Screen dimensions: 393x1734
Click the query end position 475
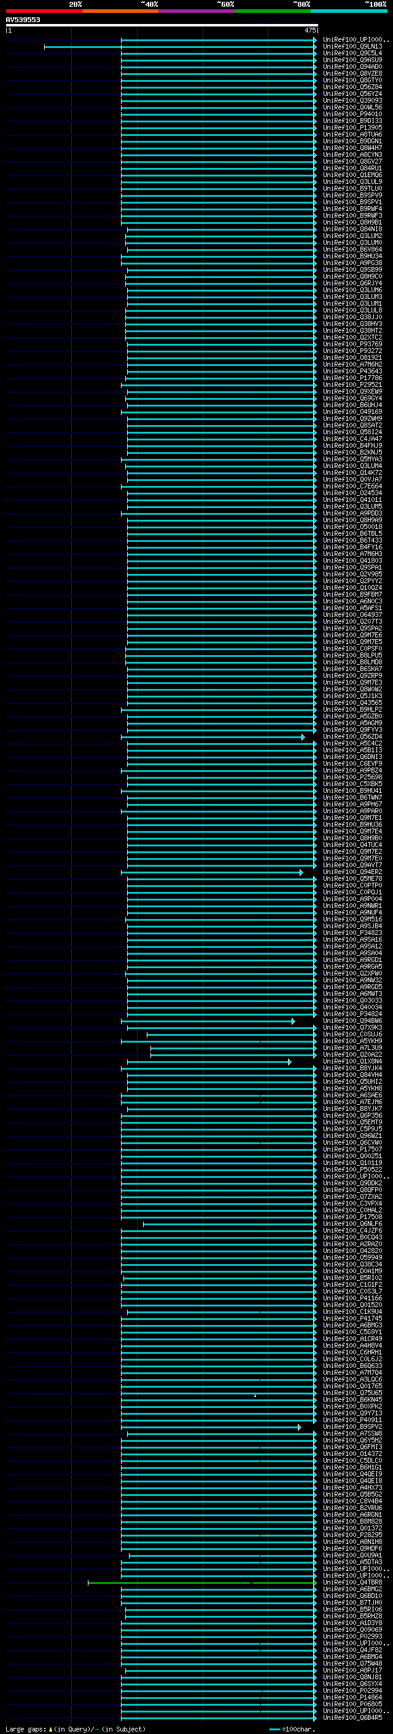pyautogui.click(x=310, y=30)
